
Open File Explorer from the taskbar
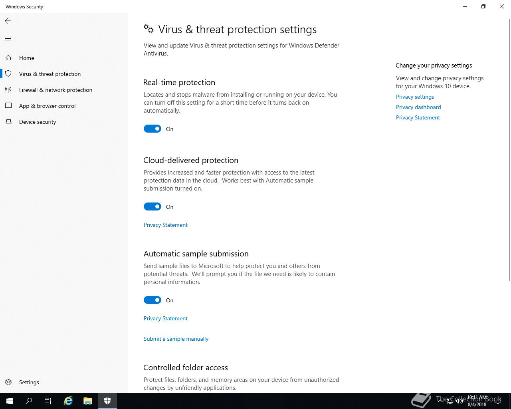click(88, 401)
